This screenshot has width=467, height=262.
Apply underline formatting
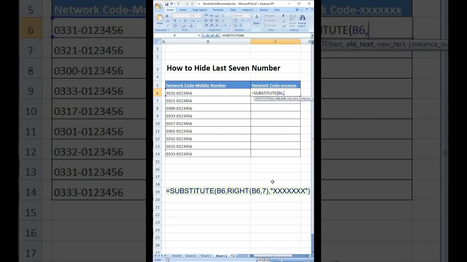(185, 21)
